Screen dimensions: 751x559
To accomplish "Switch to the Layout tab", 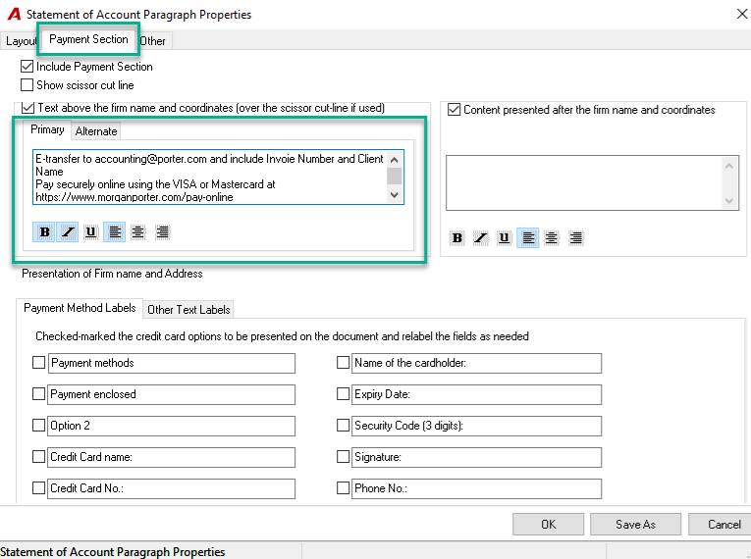I will point(20,41).
